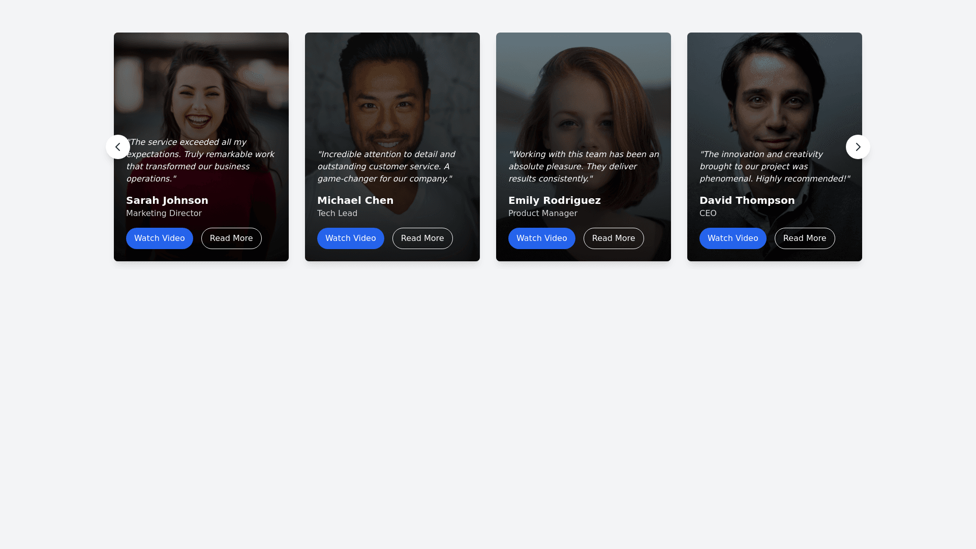
Task: Click the quote about attention to detail
Action: coord(386,166)
